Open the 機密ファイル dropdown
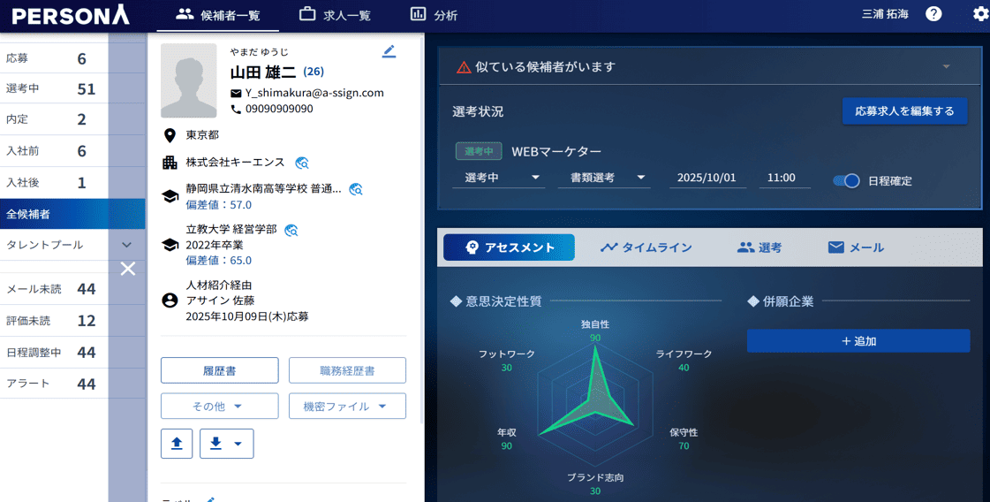The width and height of the screenshot is (990, 502). coord(347,407)
